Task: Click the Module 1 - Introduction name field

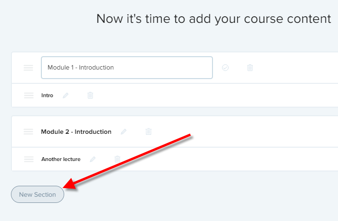Action: coord(127,68)
